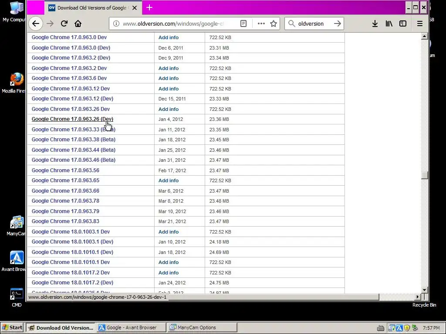Open the Firefox hamburger menu

pyautogui.click(x=420, y=23)
